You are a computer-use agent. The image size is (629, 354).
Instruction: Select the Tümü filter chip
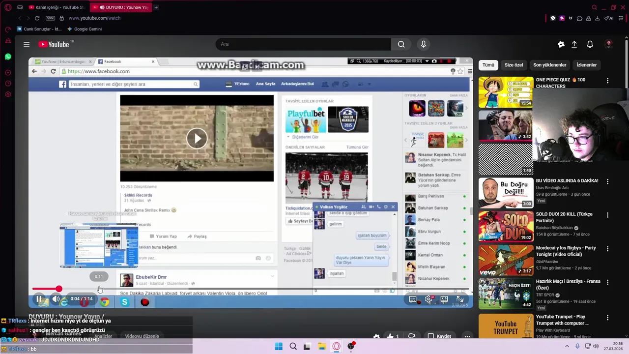pos(488,65)
